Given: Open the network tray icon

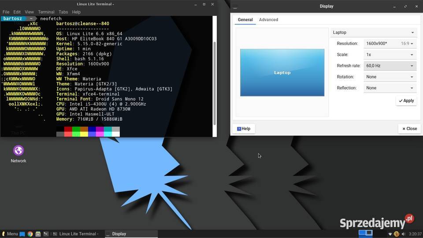Looking at the screenshot, I should (x=390, y=234).
